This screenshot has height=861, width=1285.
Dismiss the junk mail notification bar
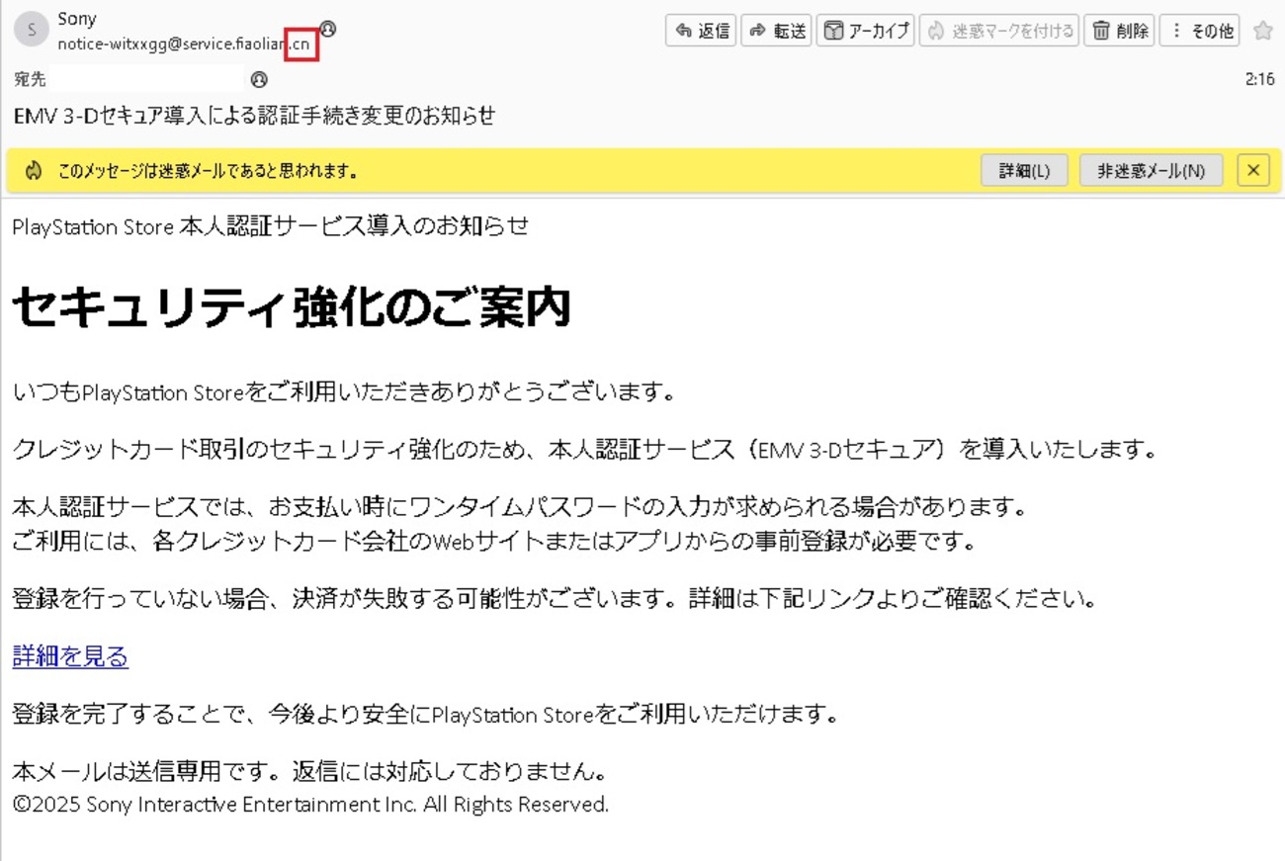click(1253, 171)
